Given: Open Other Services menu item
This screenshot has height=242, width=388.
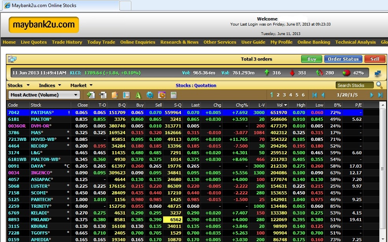Looking at the screenshot, I should coord(220,42).
